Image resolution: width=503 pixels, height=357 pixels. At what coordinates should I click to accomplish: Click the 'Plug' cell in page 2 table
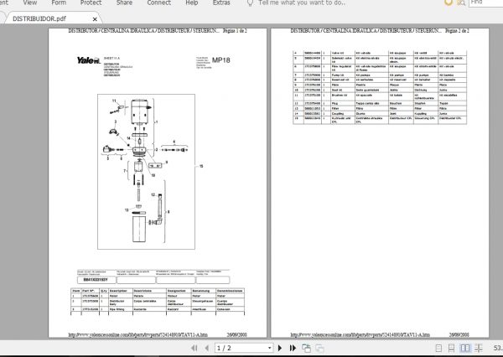coord(343,104)
